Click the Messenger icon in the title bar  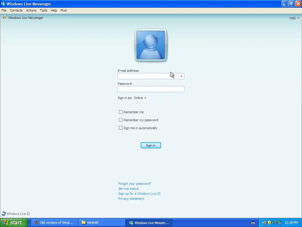(3, 4)
